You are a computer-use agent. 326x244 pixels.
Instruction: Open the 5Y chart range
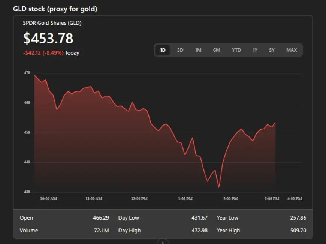[x=272, y=50]
